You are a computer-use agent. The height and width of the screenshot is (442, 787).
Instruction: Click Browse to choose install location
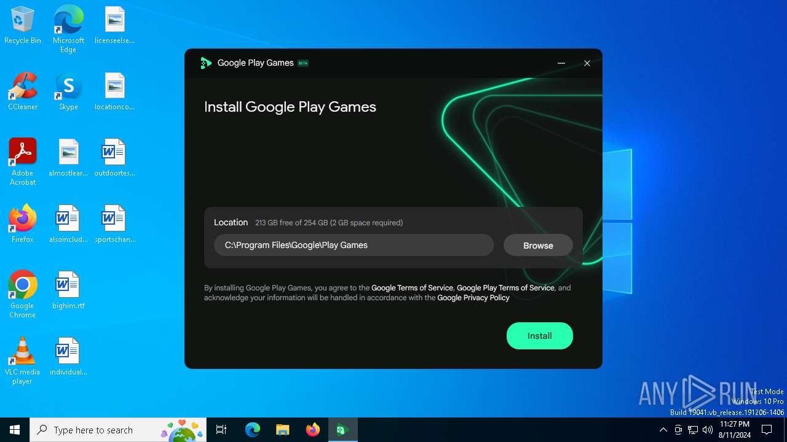coord(538,246)
